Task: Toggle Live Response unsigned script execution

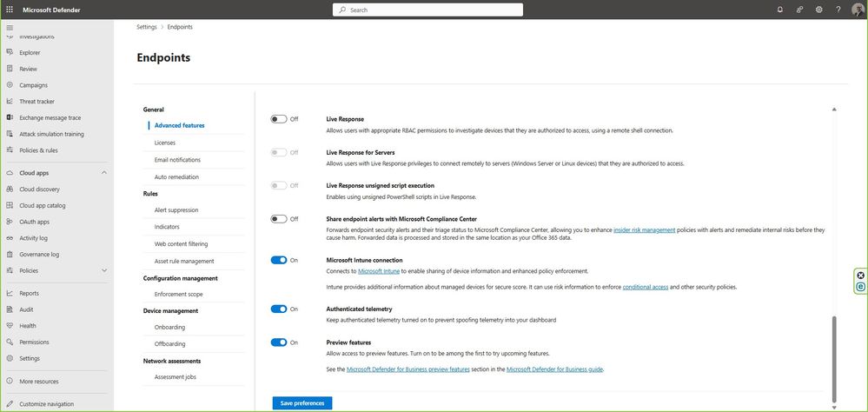Action: coord(278,185)
